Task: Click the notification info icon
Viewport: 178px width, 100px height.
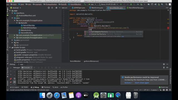Action: (x=123, y=77)
